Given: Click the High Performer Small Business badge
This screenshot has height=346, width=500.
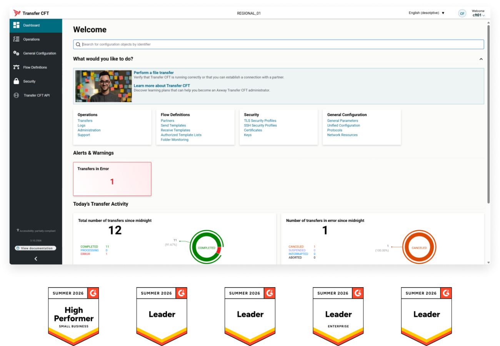Looking at the screenshot, I should click(x=74, y=316).
